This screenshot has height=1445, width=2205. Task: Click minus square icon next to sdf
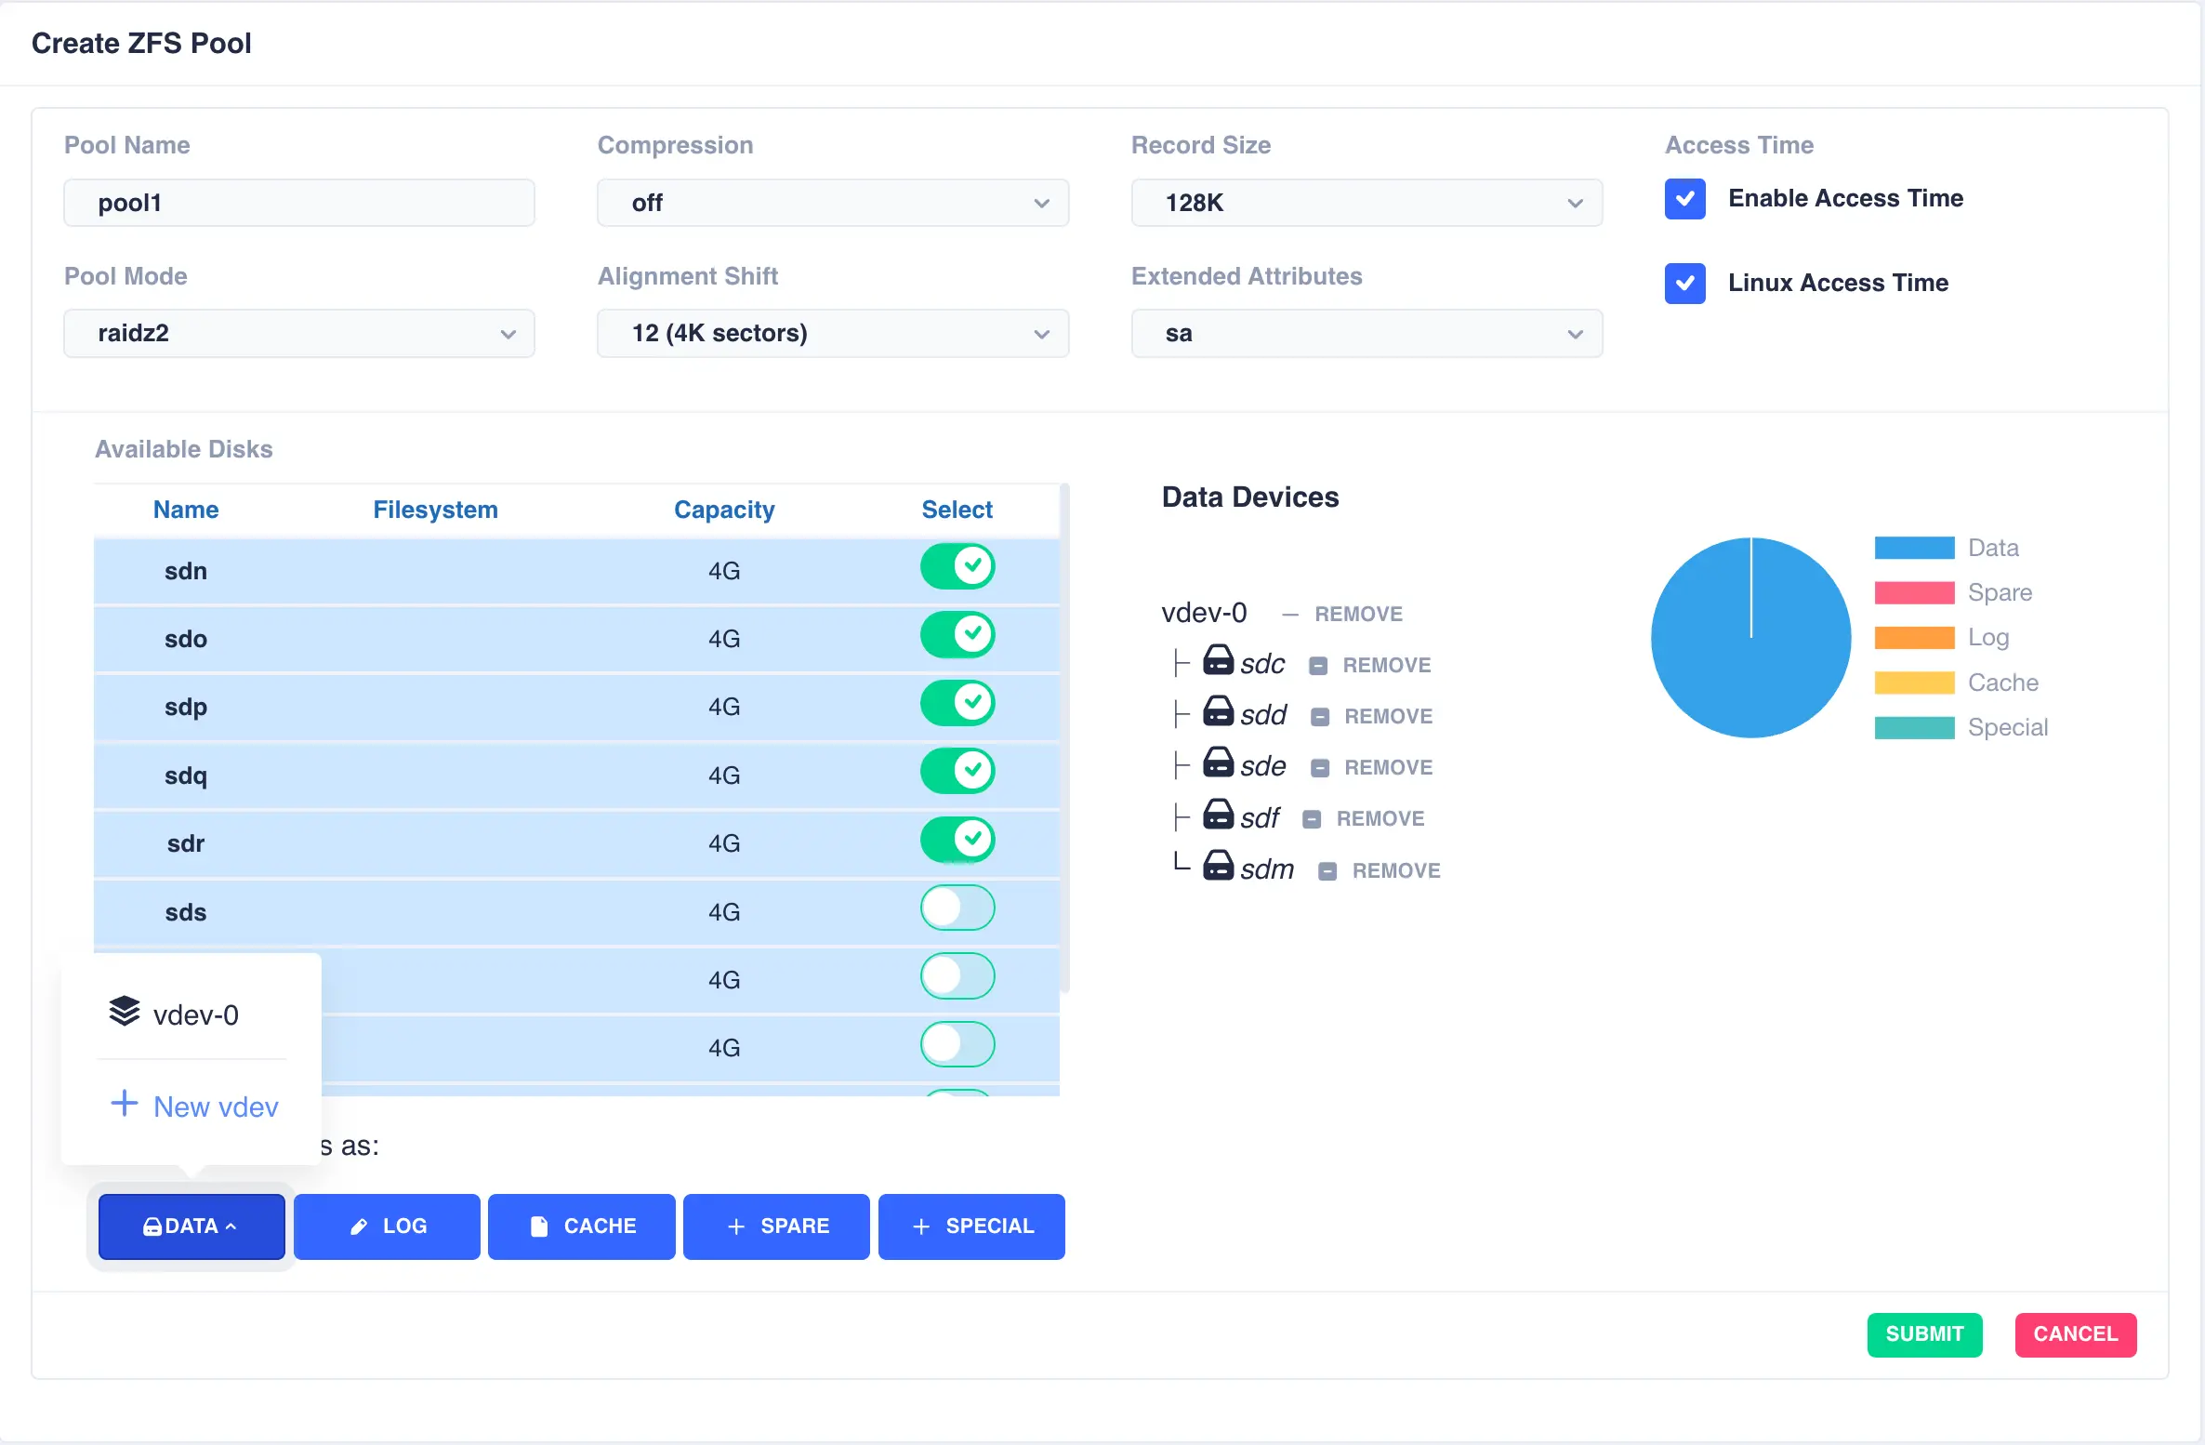click(1312, 819)
